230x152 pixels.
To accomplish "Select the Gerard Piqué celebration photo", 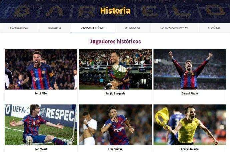I will coord(190,69).
